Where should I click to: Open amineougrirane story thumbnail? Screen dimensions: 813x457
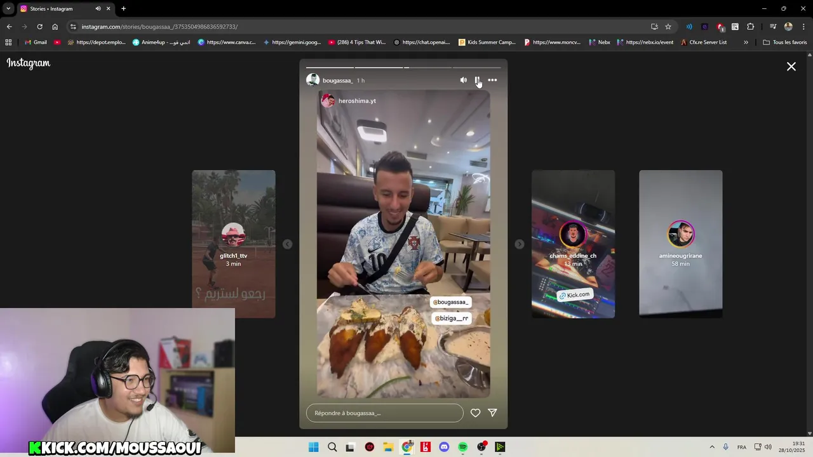tap(680, 244)
